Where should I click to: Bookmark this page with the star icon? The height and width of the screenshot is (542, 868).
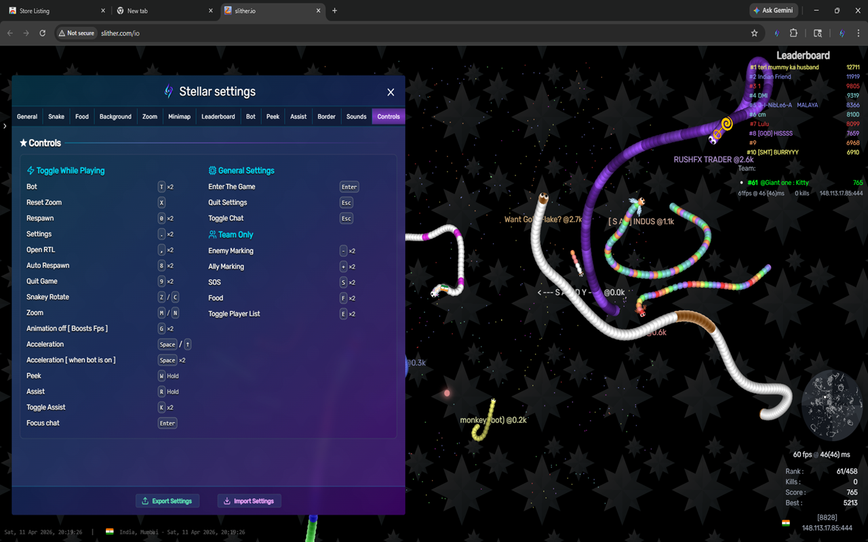(x=754, y=33)
